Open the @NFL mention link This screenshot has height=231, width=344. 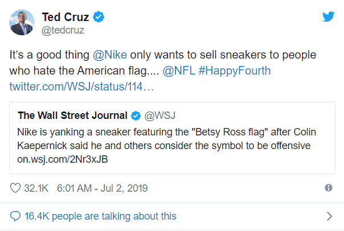pos(179,71)
